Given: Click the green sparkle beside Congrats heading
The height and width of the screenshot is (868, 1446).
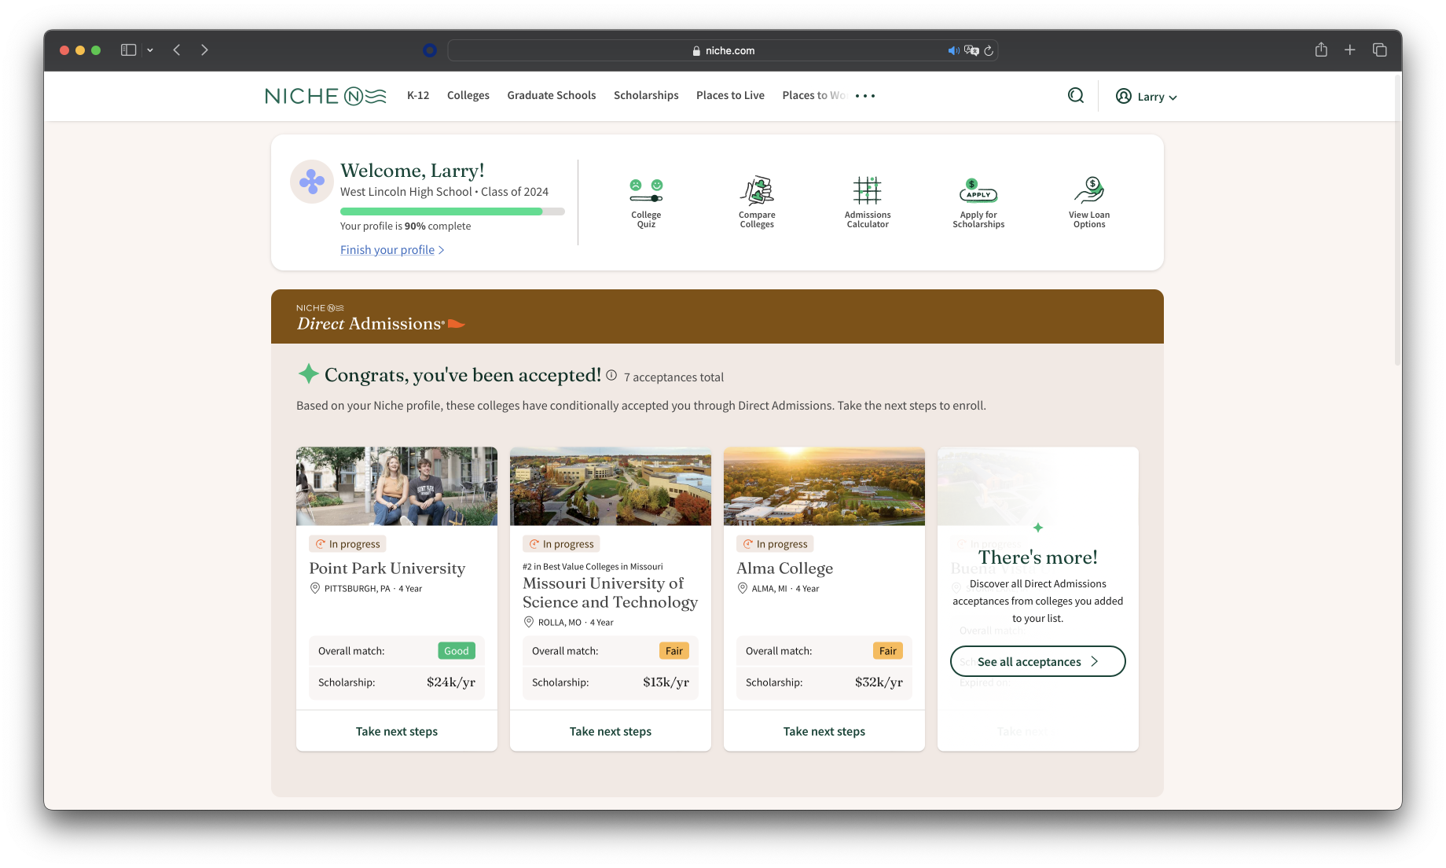Looking at the screenshot, I should [308, 373].
